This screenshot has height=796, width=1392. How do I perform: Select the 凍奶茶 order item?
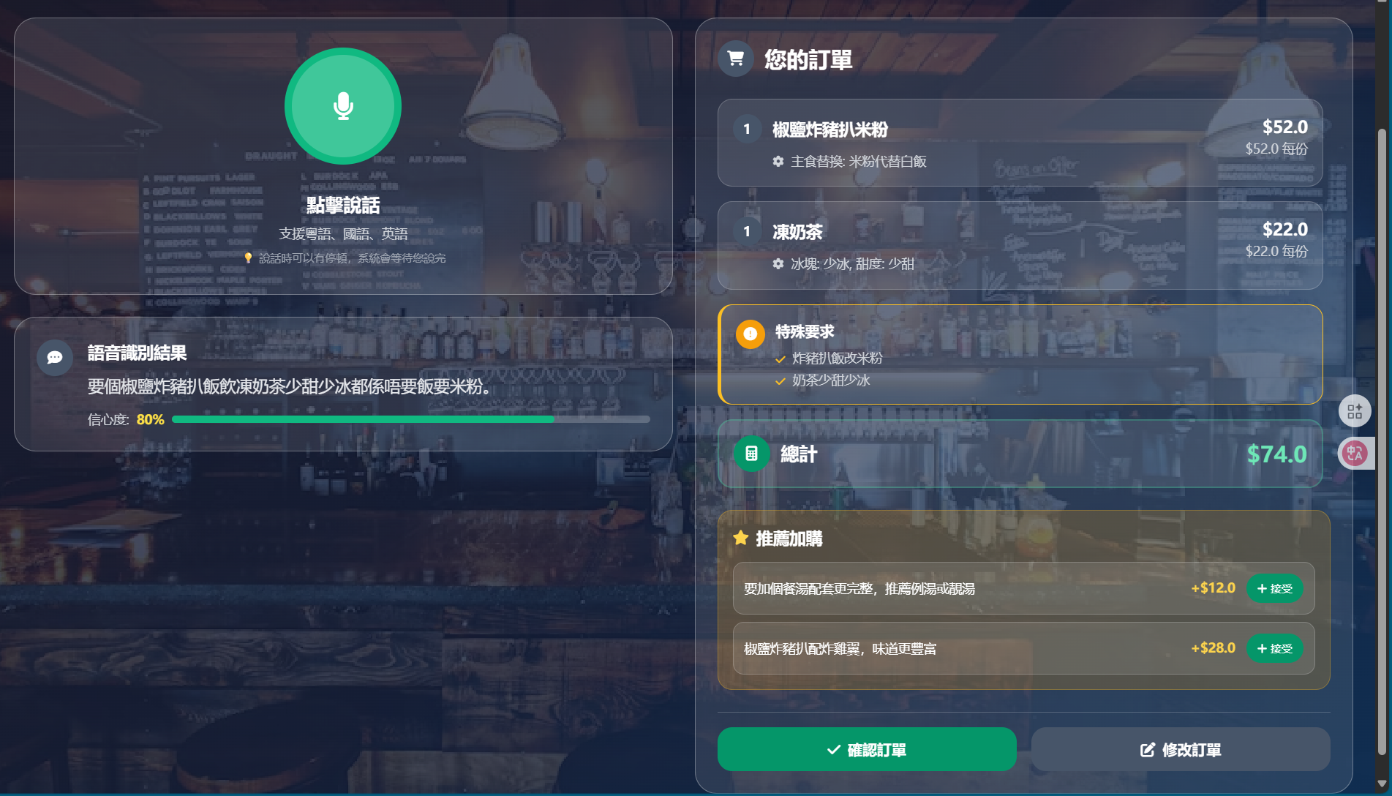1020,245
